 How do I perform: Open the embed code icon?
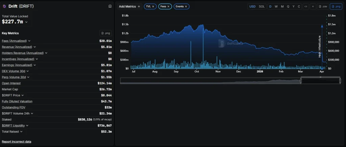[305, 6]
